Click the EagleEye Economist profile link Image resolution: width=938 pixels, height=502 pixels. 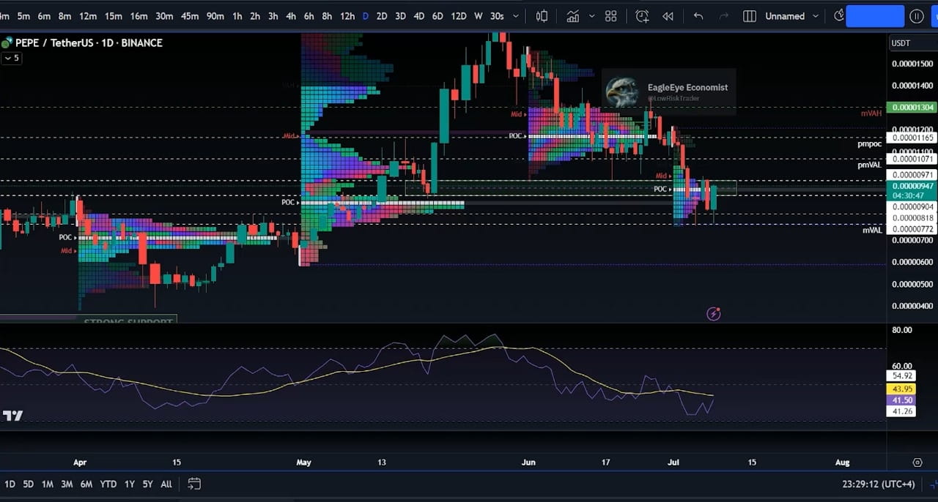tap(687, 87)
